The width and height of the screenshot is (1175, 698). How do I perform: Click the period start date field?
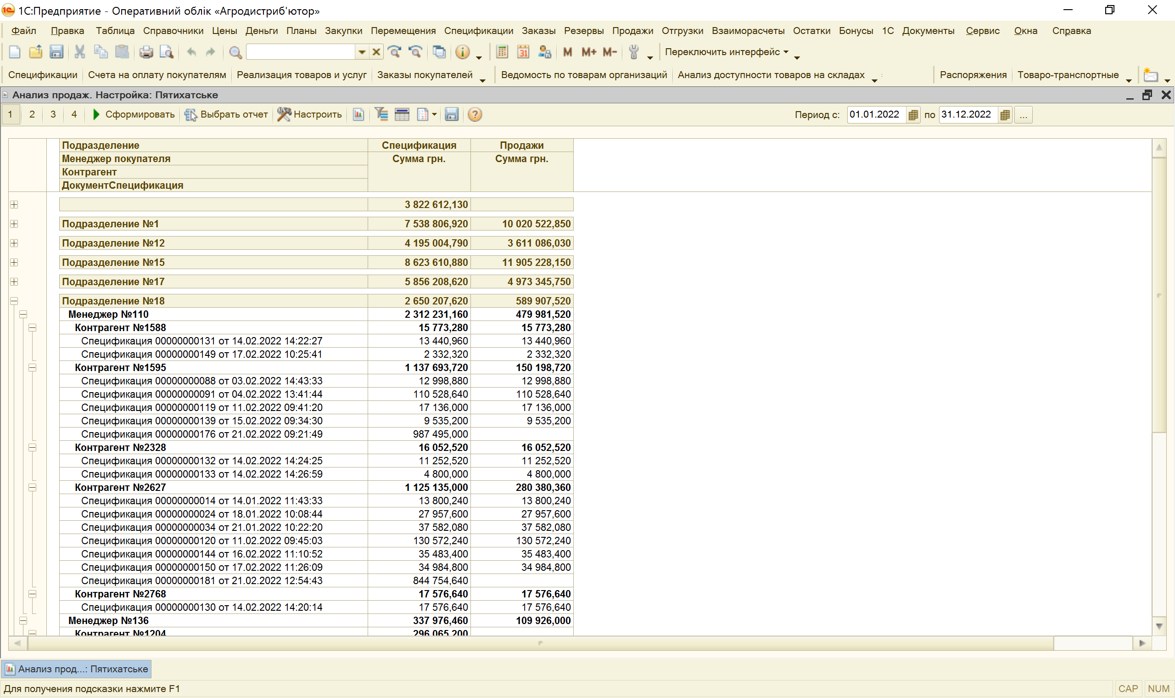click(876, 115)
